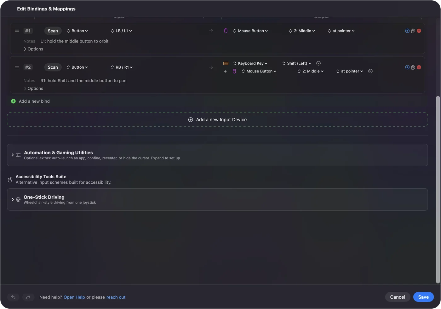
Task: Click the small plus before second Mouse Button output
Action: [225, 72]
